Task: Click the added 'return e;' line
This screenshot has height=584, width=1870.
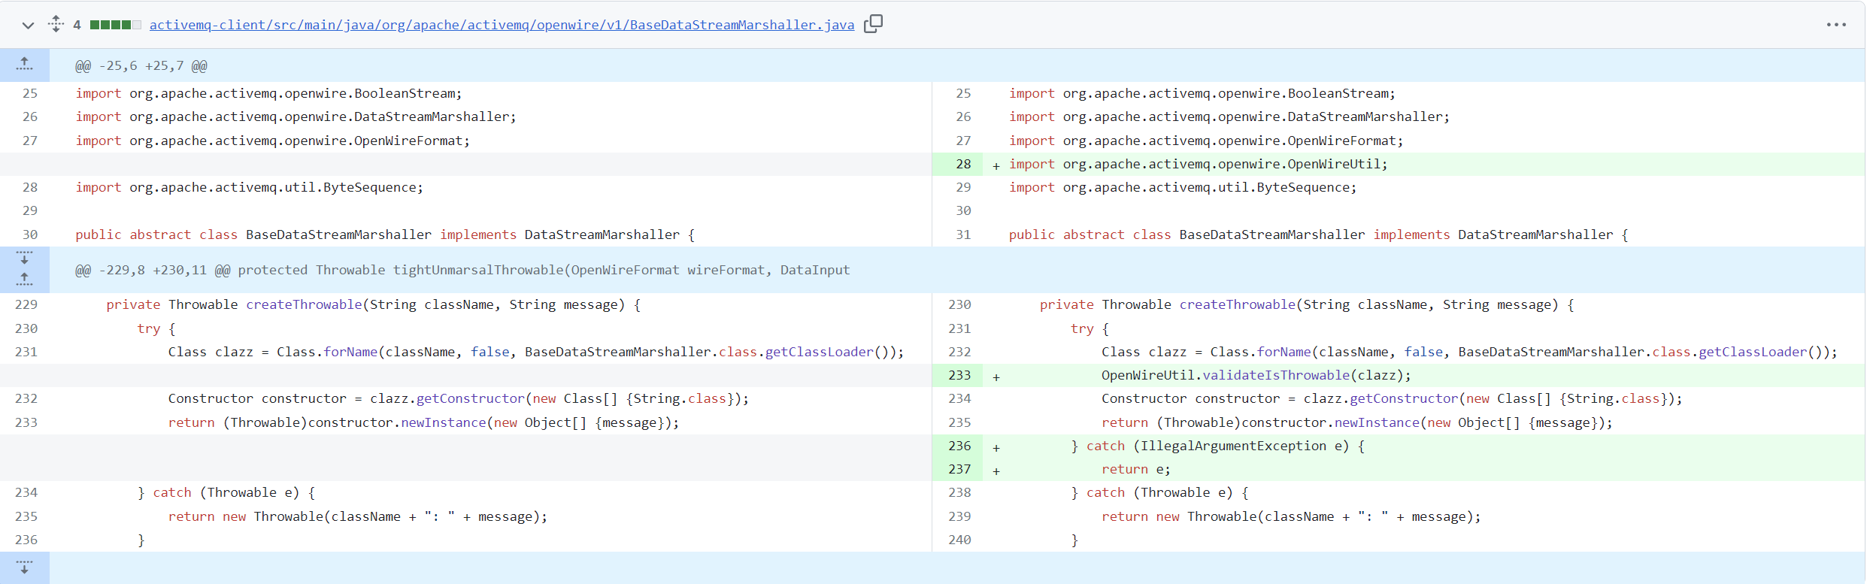Action: (1136, 469)
